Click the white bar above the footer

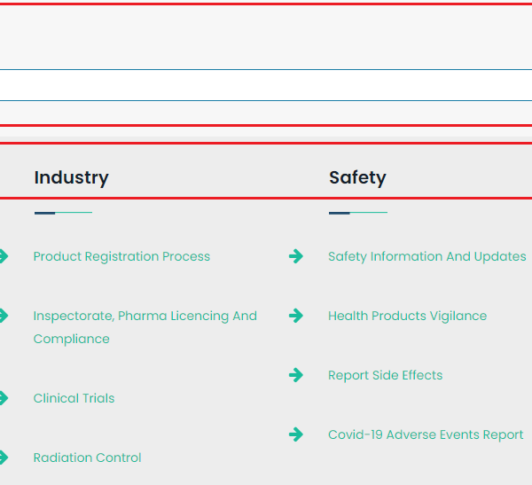(266, 85)
